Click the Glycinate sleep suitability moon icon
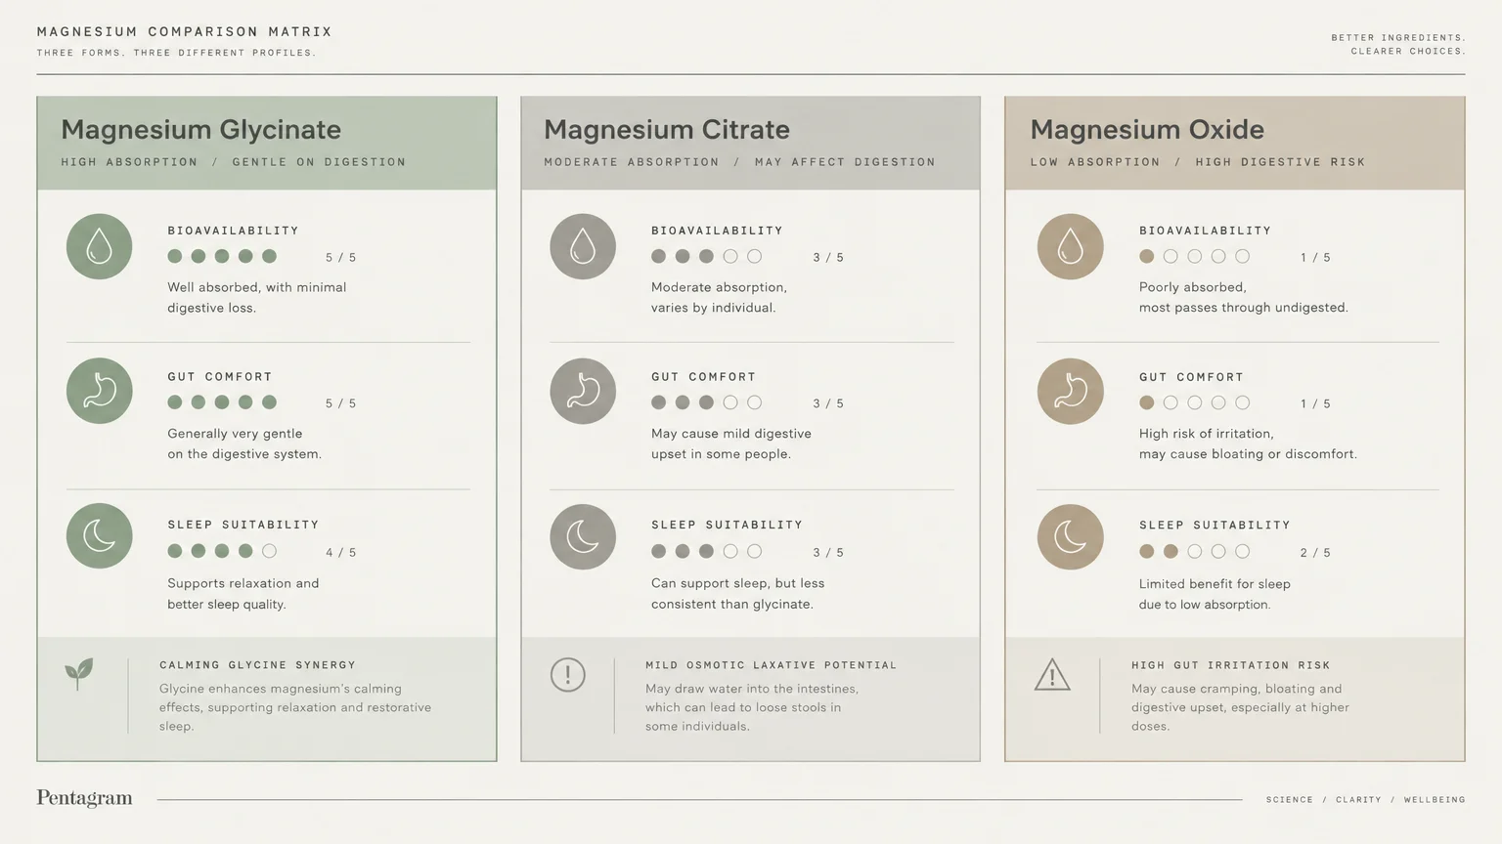The image size is (1502, 844). pos(99,536)
